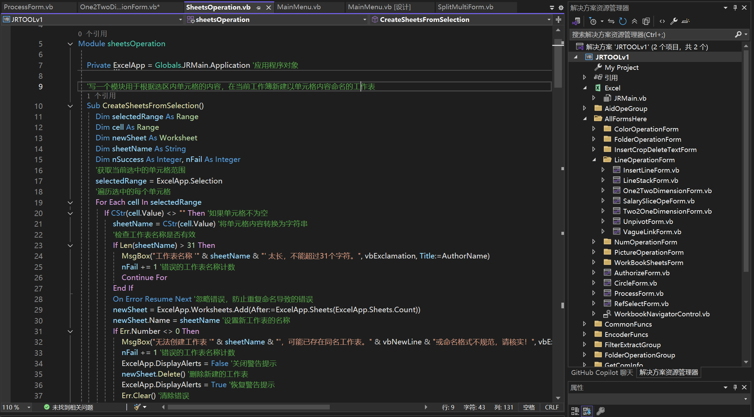Open Properties via wrench toolbar icon
This screenshot has height=417, width=754.
pyautogui.click(x=674, y=21)
